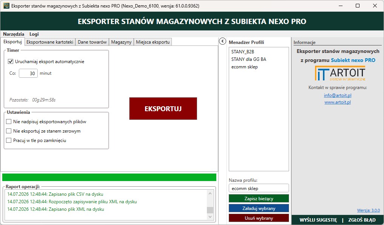Switch to the Eksportuj tab
Image resolution: width=384 pixels, height=225 pixels.
coord(13,41)
